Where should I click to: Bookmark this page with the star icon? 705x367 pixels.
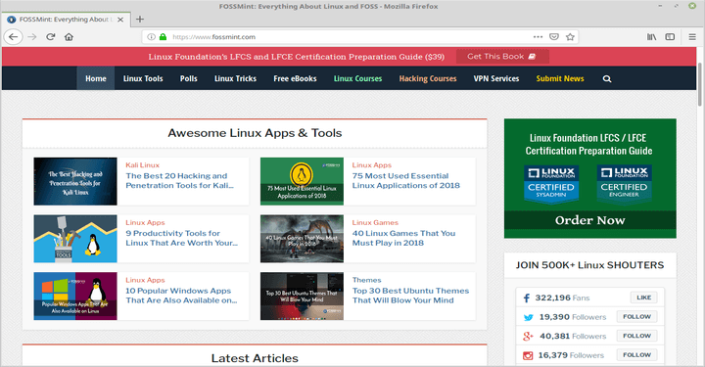pyautogui.click(x=570, y=37)
